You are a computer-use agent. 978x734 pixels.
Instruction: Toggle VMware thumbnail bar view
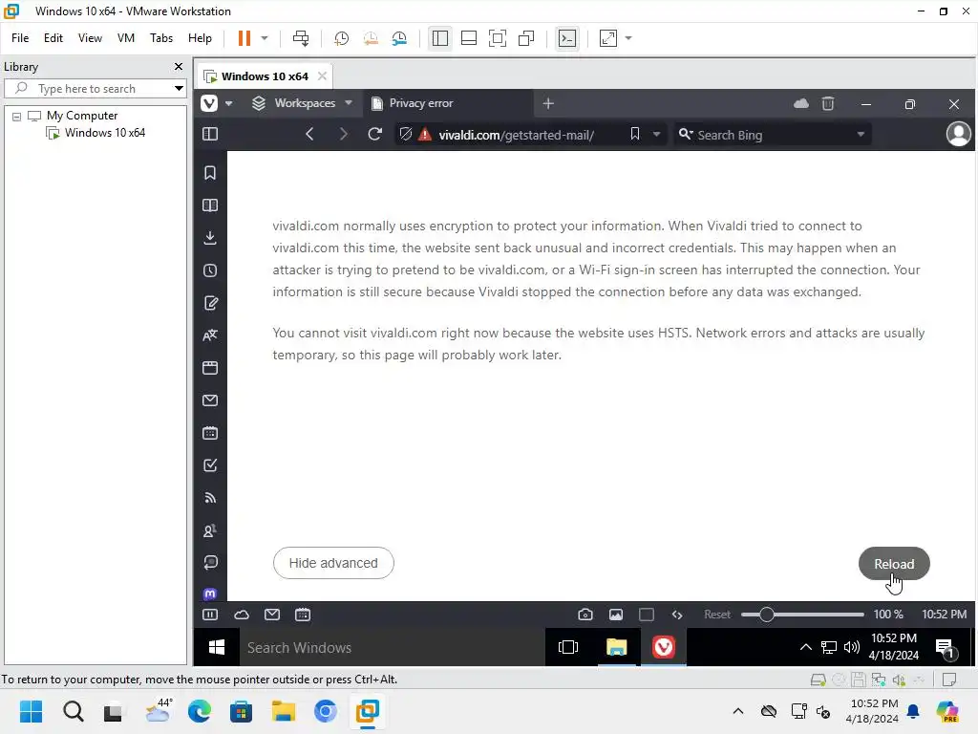(x=468, y=38)
